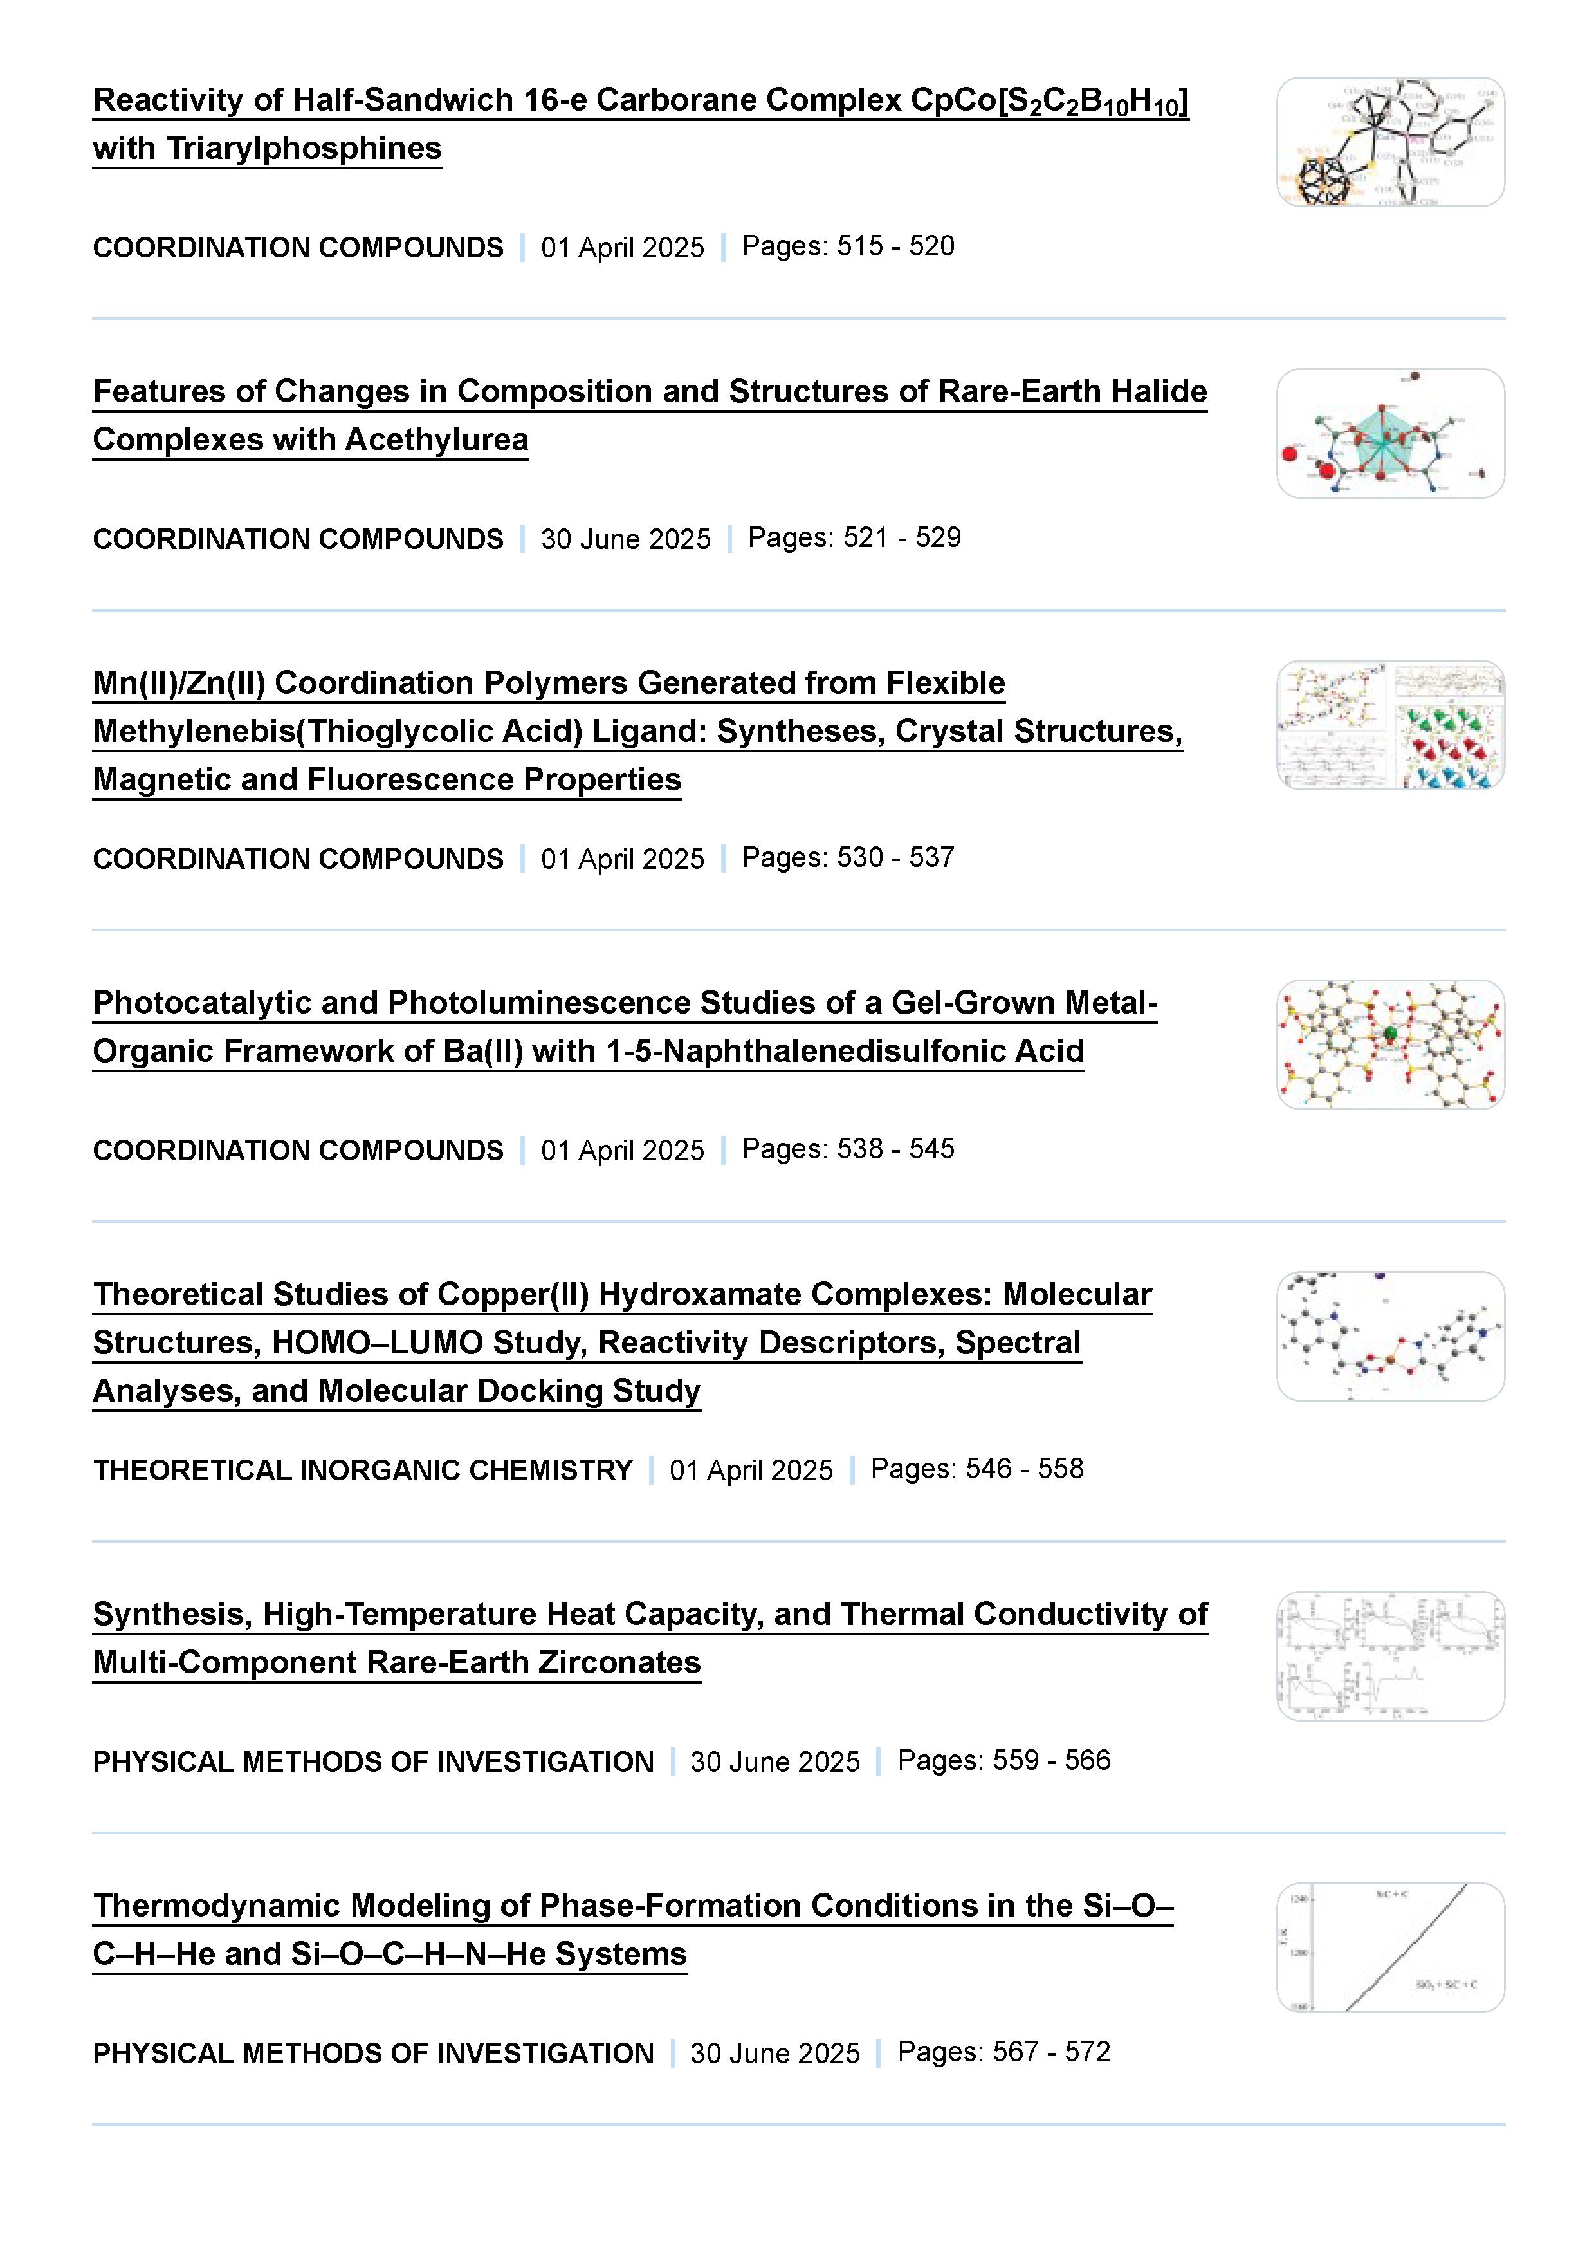Click the Ba(II) framework molecule thumbnail
Image resolution: width=1594 pixels, height=2257 pixels.
point(1389,1045)
